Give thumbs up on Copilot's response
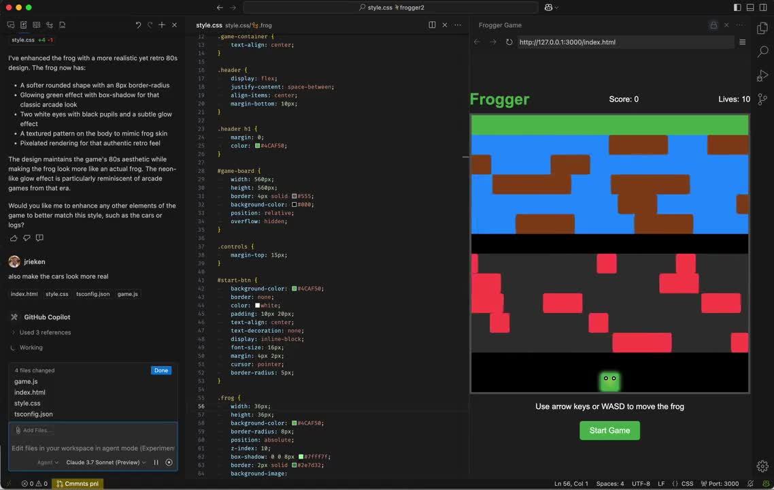This screenshot has width=774, height=490. point(14,238)
